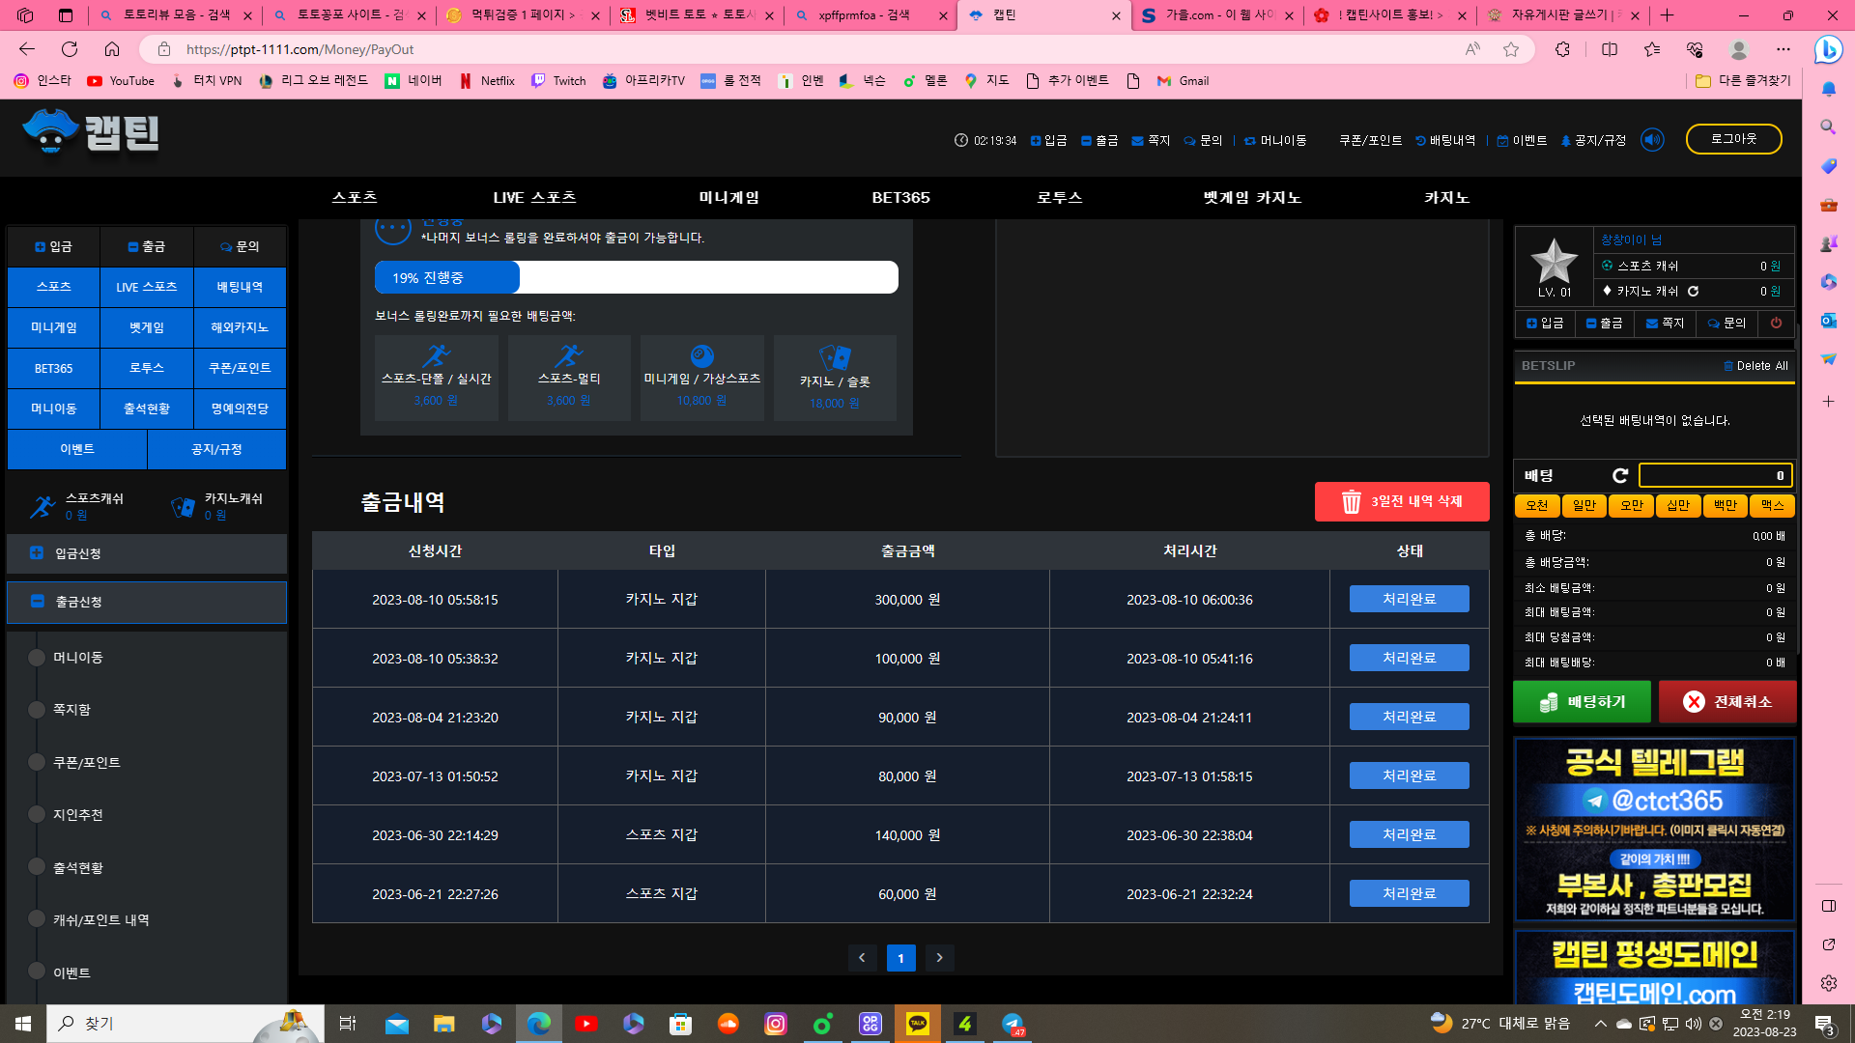Open the BET365 main menu

point(901,198)
